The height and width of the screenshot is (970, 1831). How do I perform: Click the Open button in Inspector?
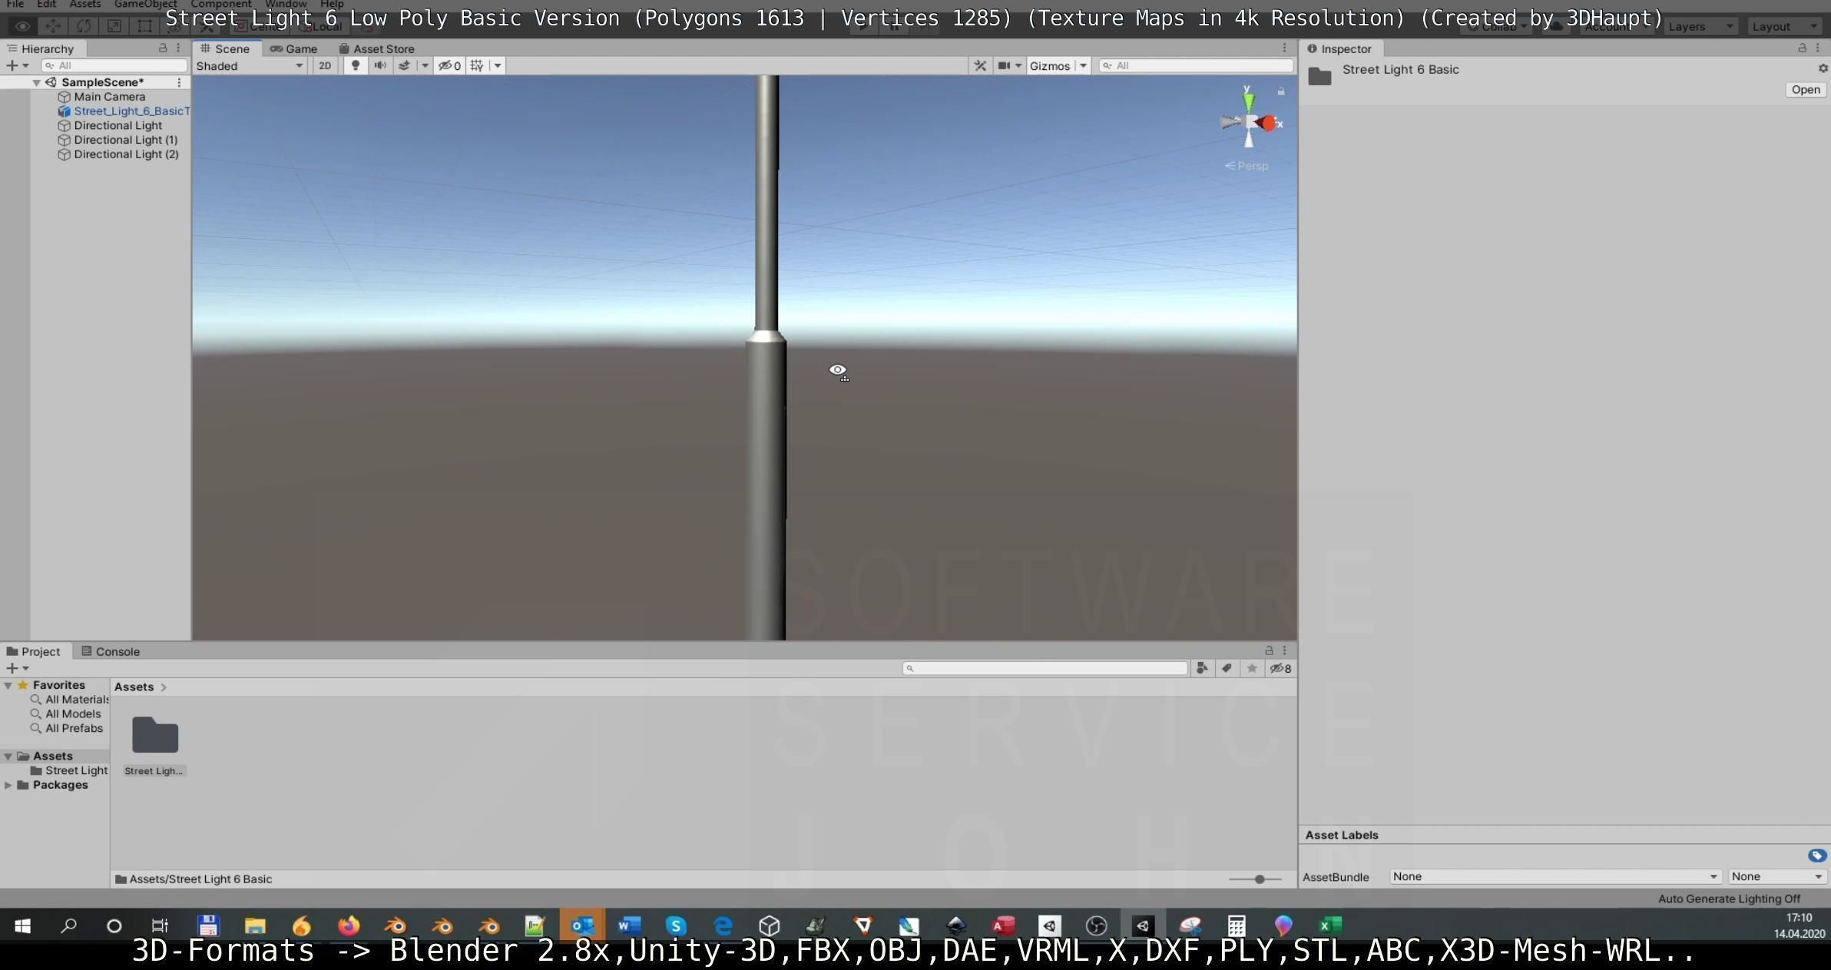point(1805,90)
